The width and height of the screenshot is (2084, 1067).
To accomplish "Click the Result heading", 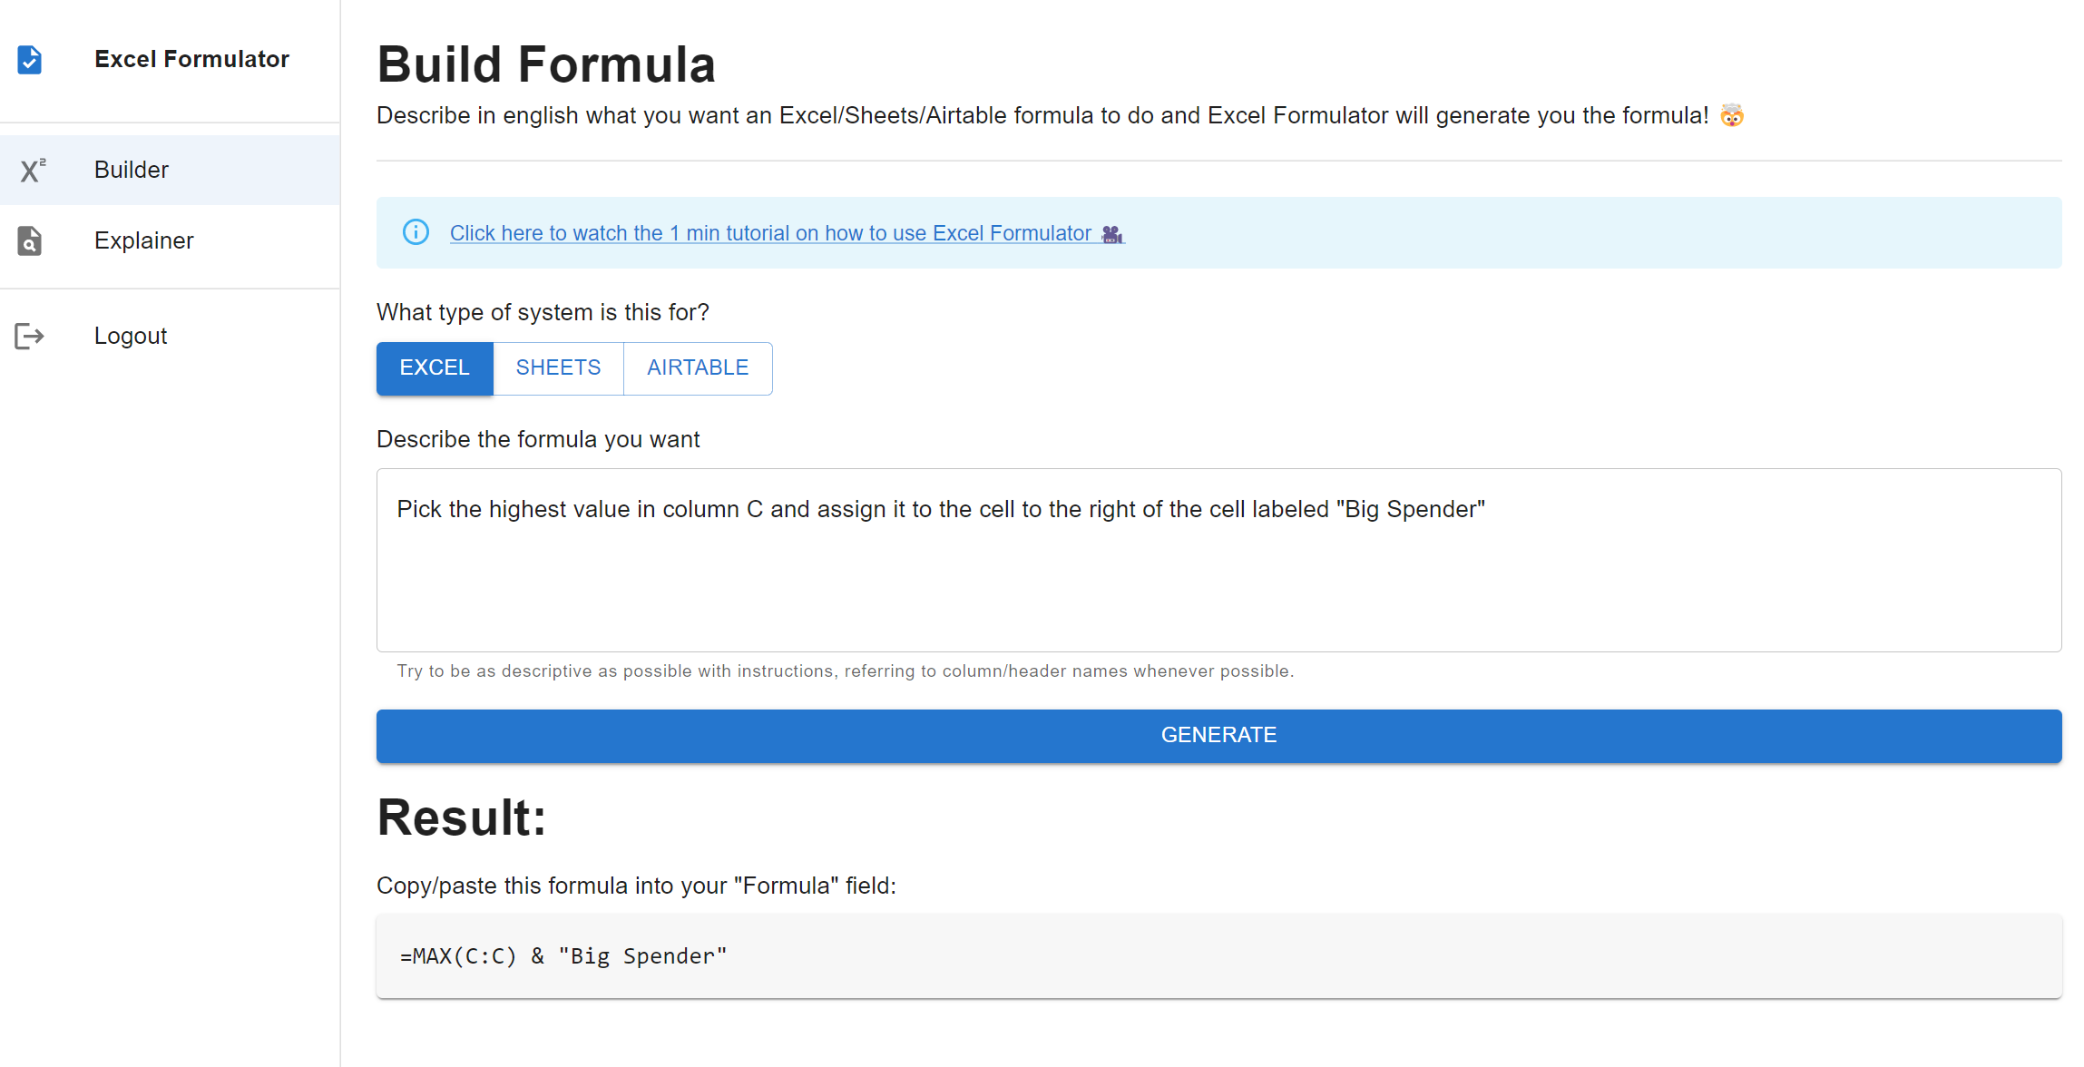I will coord(462,817).
